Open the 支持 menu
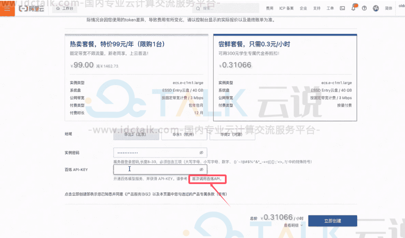This screenshot has width=405, height=238. pos(317,8)
